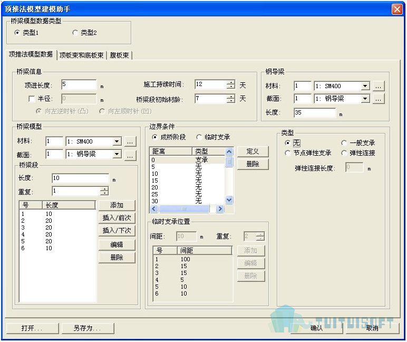Image resolution: width=407 pixels, height=342 pixels.
Task: Click the 定义 button
Action: click(253, 151)
